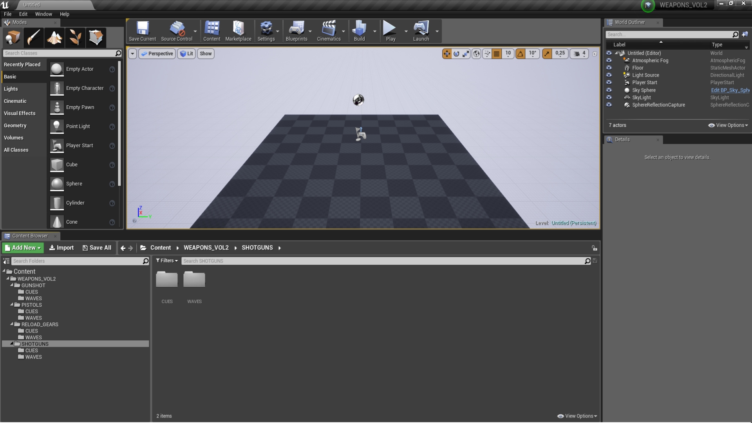Hide the Floor actor using its eye icon
This screenshot has height=423, width=752.
609,68
